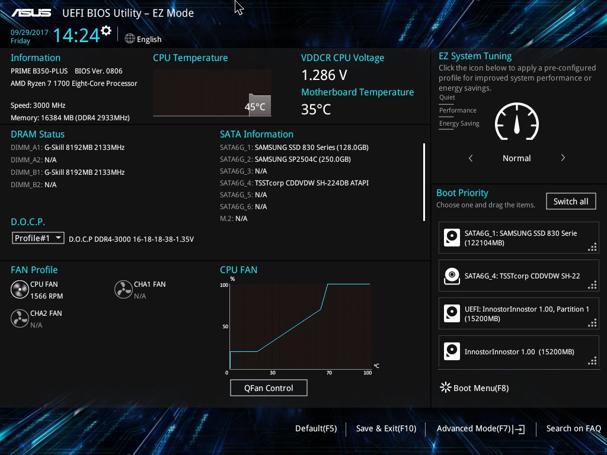Click the 14:24 clock time
This screenshot has width=607, height=455.
tap(76, 35)
